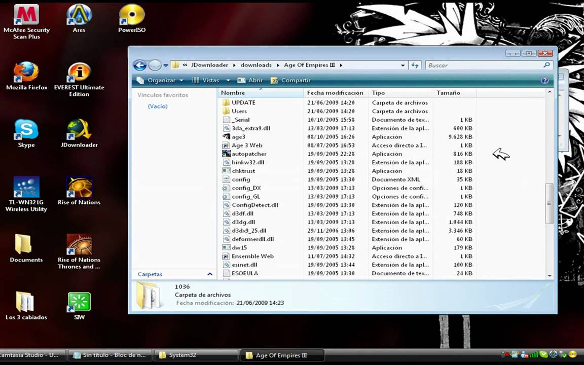Viewport: 584px width, 365px height.
Task: Select the Documents folder on desktop
Action: pyautogui.click(x=26, y=248)
